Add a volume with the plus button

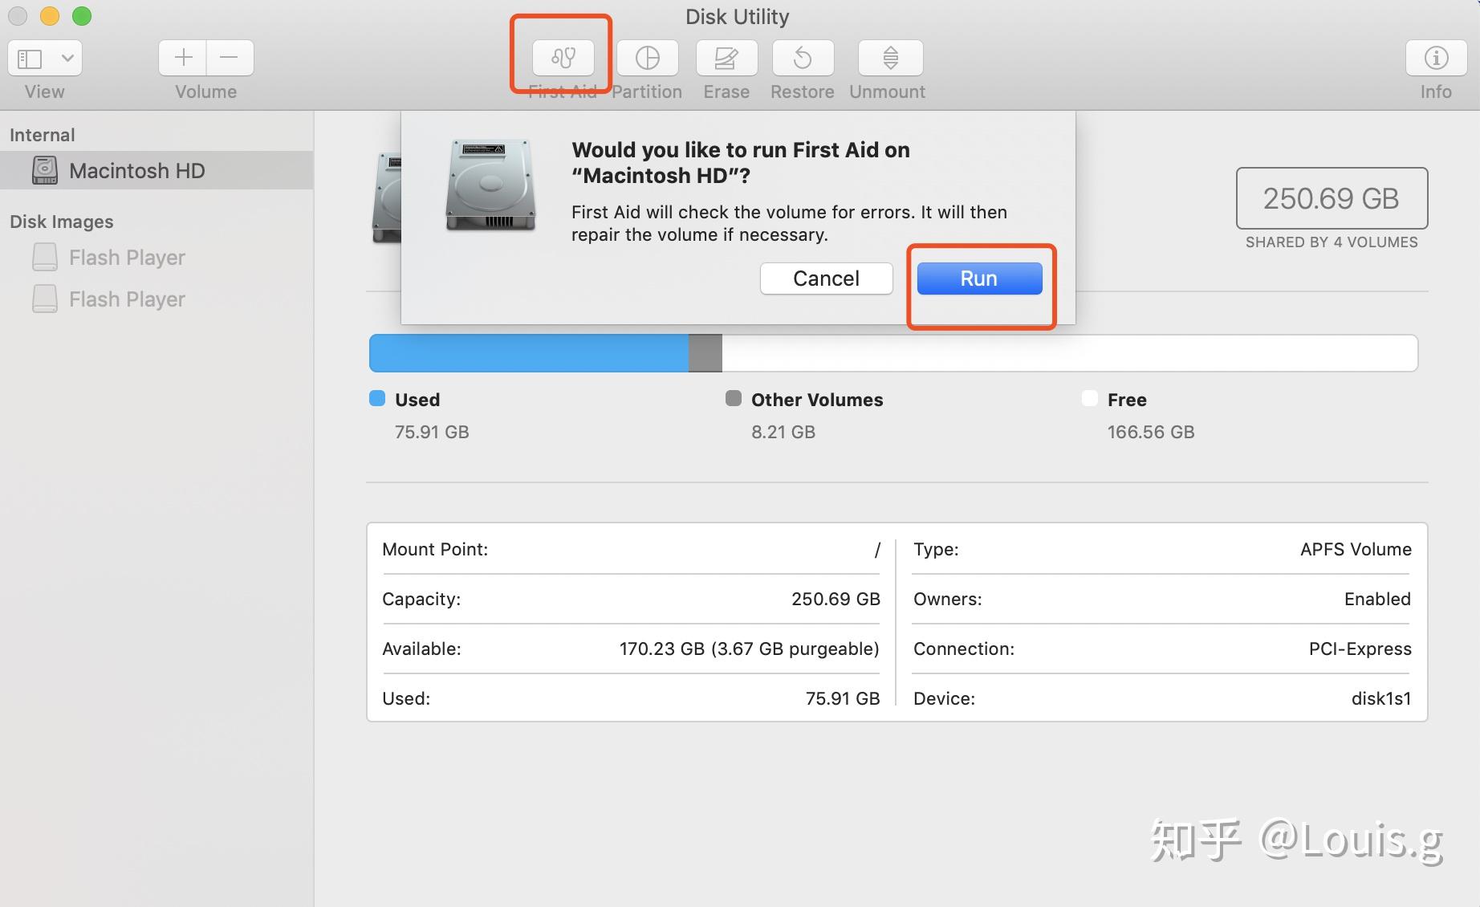coord(183,58)
